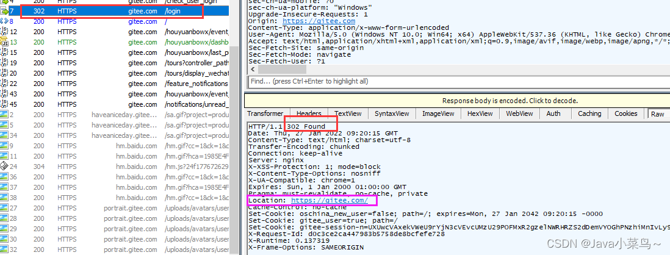Click the 'Response body is encoded' decode bar

click(457, 101)
